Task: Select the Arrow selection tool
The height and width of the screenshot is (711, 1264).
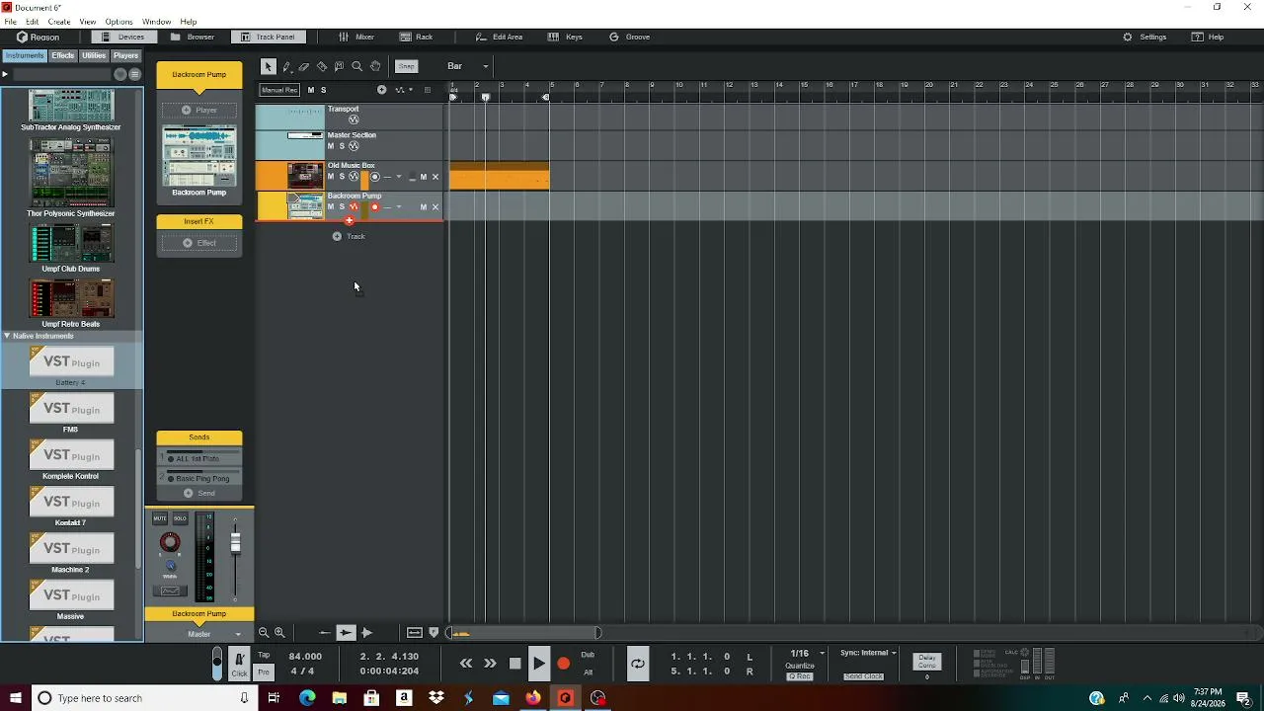Action: [x=268, y=66]
